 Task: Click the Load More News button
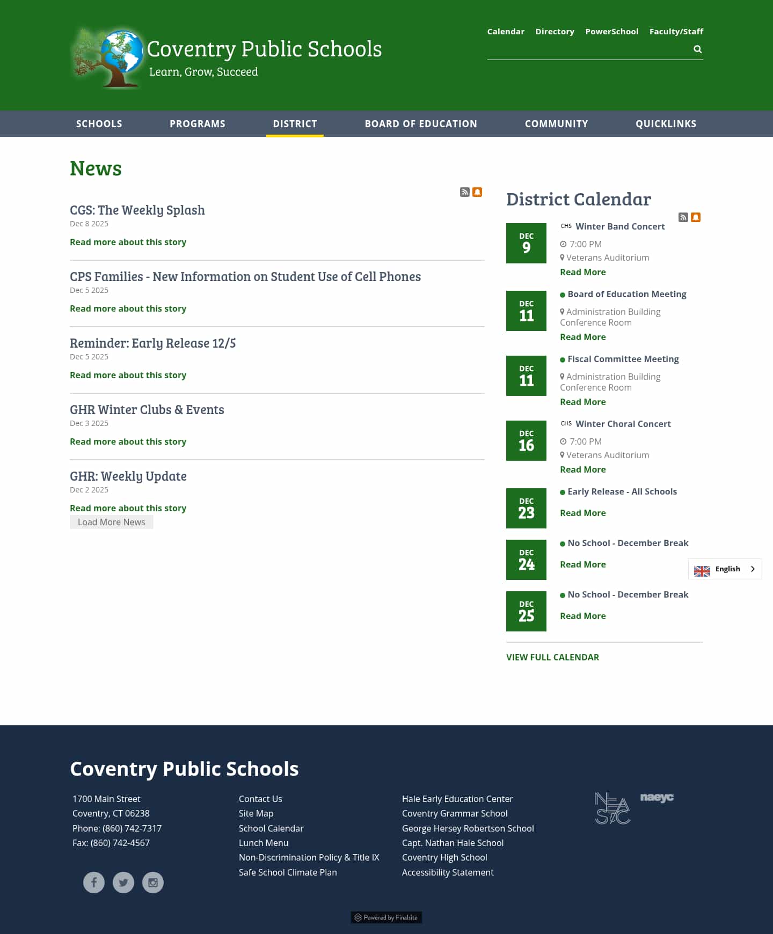click(x=112, y=522)
